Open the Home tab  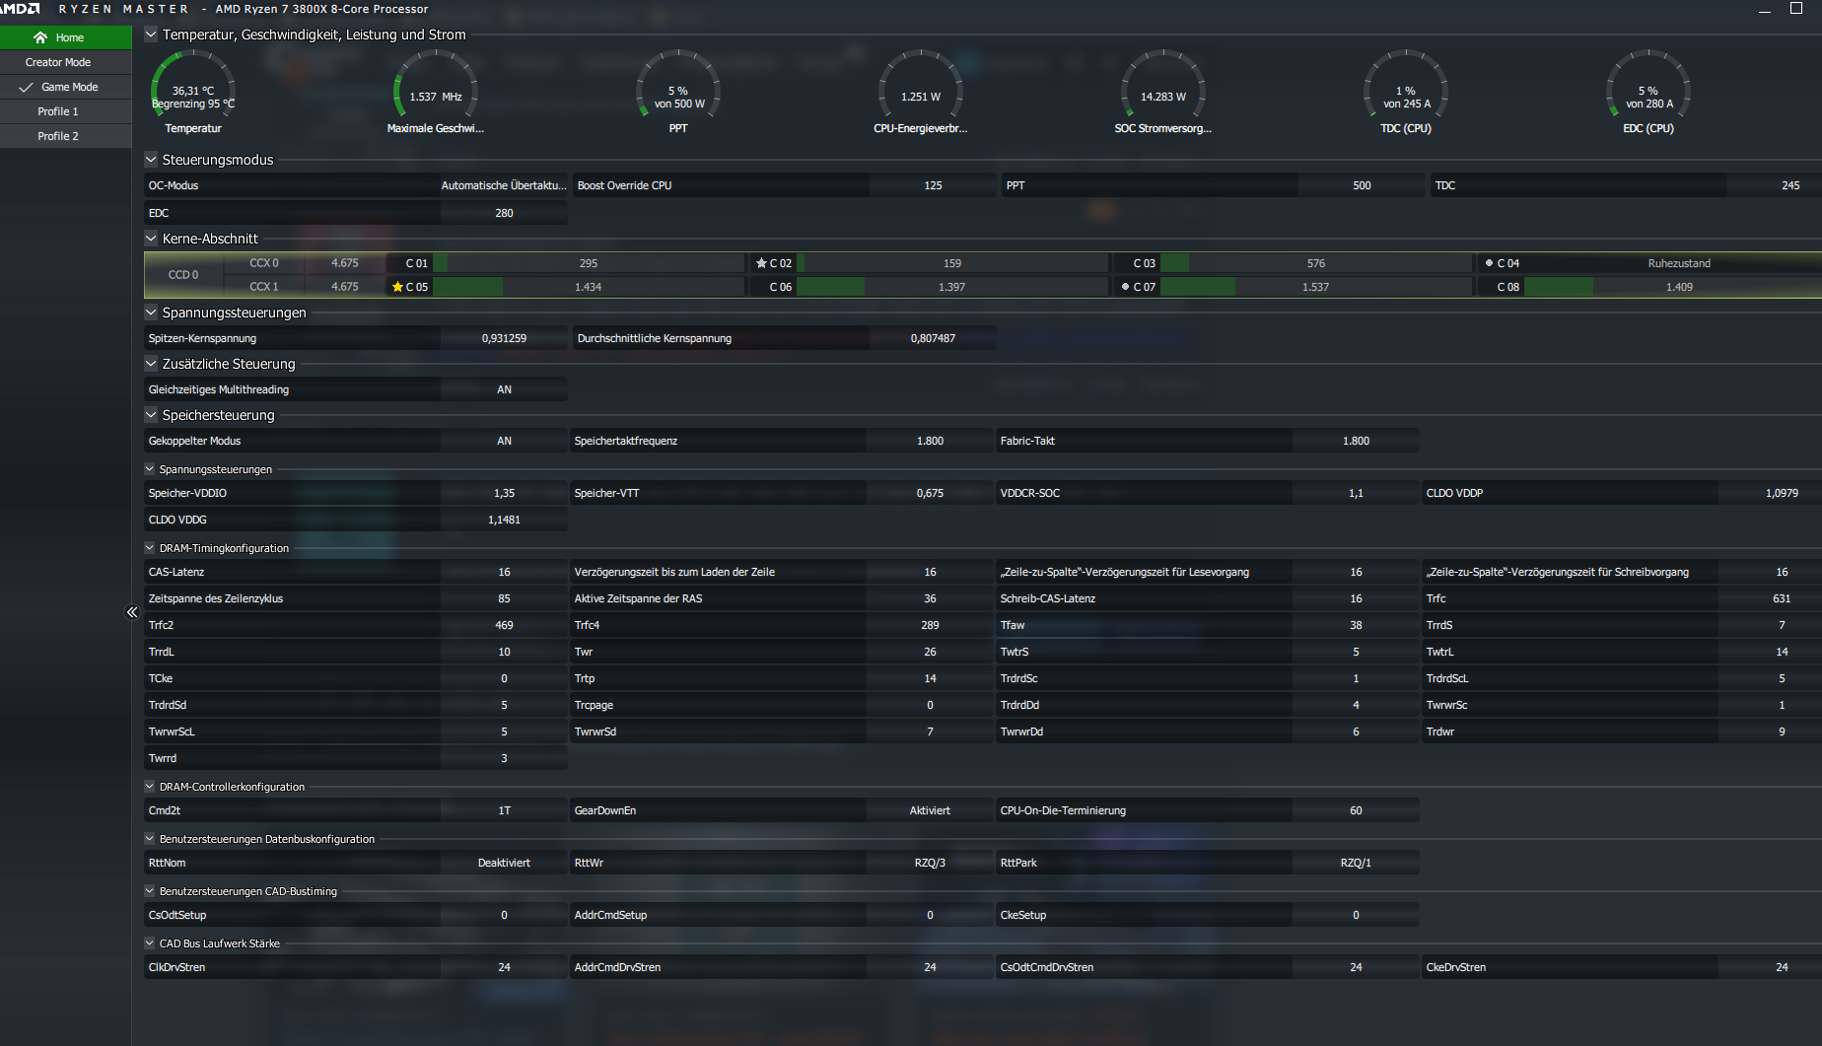66,37
